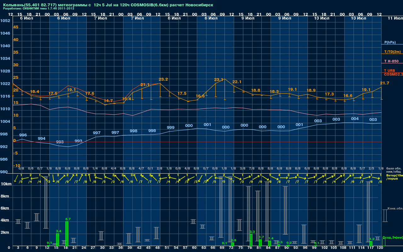403x252 pixels.
Task: Click the 996 pressure value label
Action: pyautogui.click(x=23, y=135)
